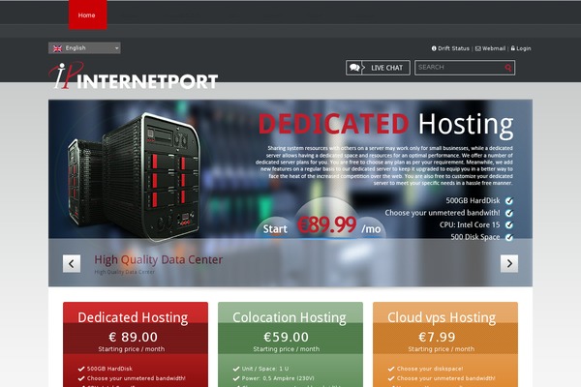The width and height of the screenshot is (581, 387).
Task: Click the € 89.00 price in red card
Action: [x=133, y=337]
